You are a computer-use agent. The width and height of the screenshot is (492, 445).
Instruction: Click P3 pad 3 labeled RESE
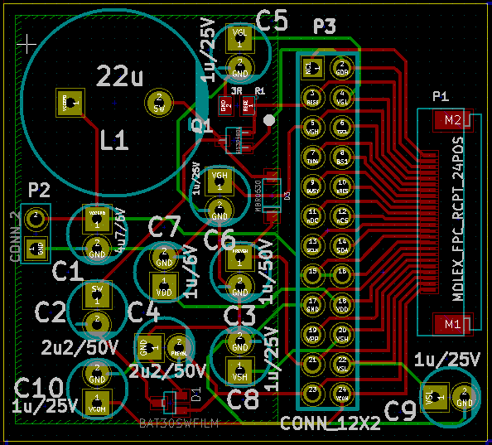[x=312, y=98]
